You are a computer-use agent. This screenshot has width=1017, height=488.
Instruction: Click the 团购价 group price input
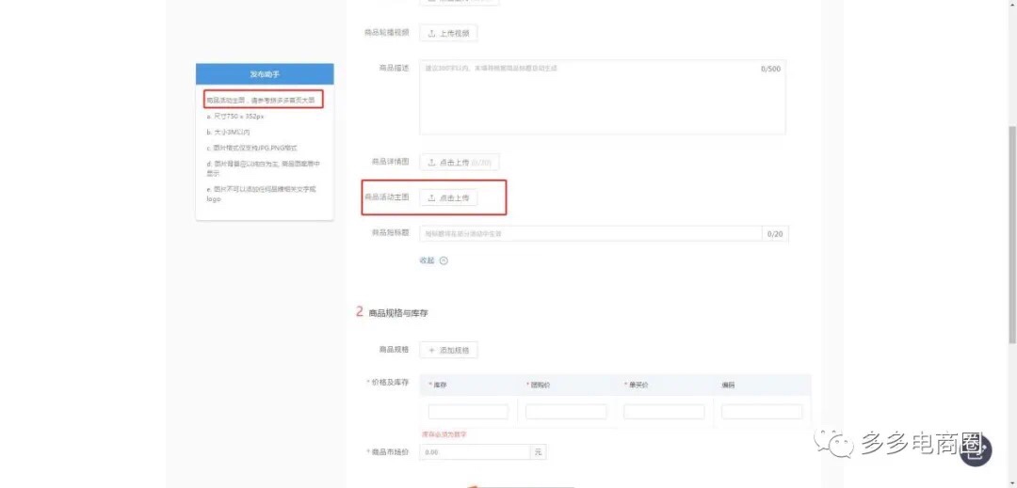pos(566,412)
